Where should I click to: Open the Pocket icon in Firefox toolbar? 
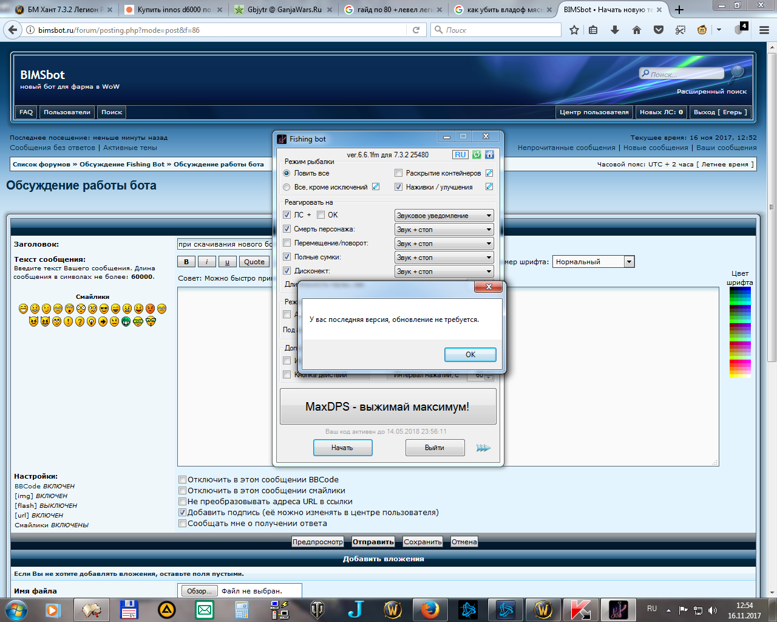pyautogui.click(x=659, y=30)
